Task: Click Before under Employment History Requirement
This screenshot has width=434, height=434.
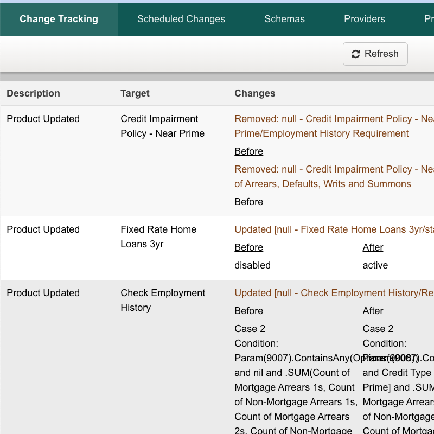Action: 248,151
